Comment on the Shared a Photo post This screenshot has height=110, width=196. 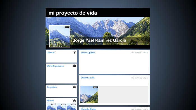[139, 109]
